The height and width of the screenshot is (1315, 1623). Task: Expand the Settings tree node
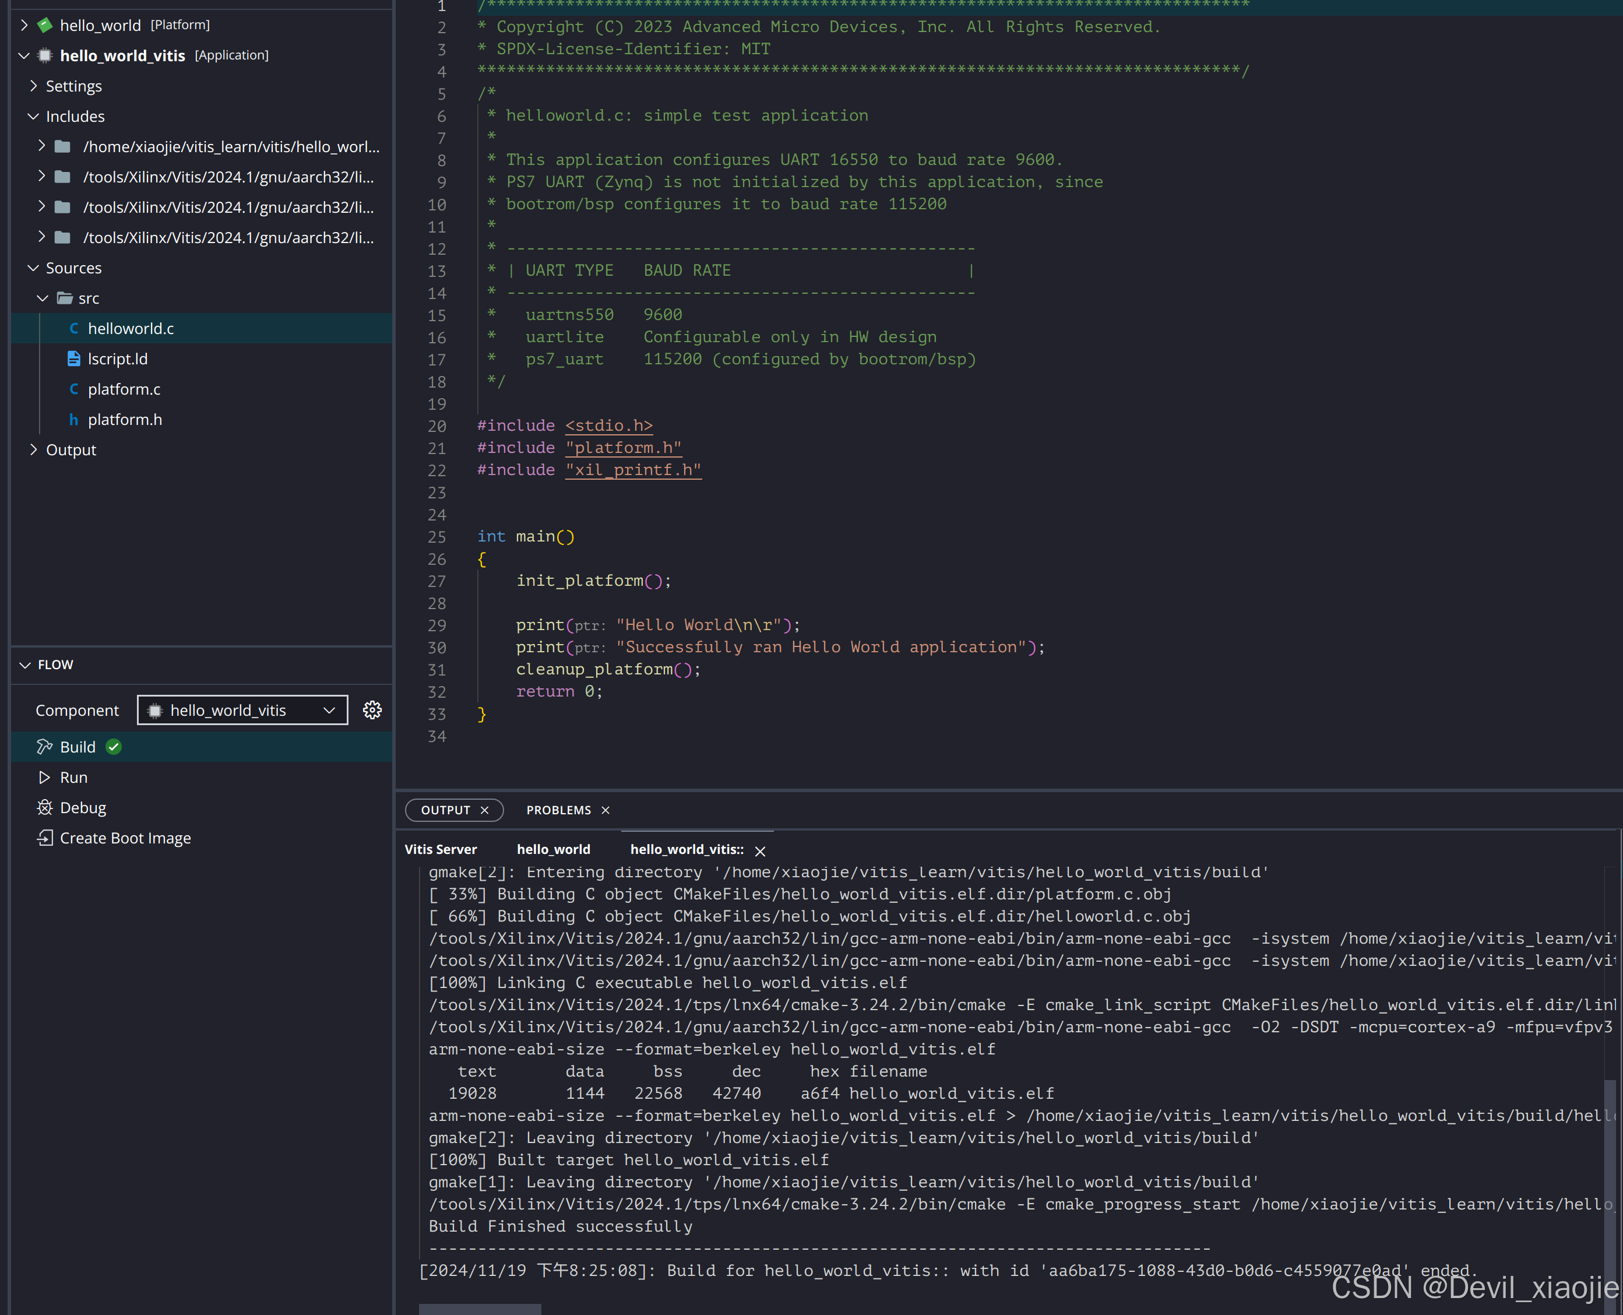pyautogui.click(x=33, y=86)
